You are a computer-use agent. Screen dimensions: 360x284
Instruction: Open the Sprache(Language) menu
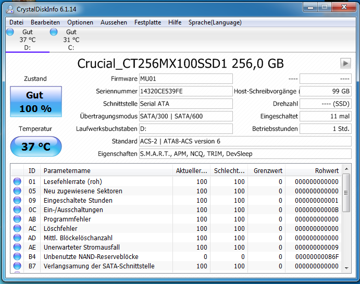tap(215, 22)
